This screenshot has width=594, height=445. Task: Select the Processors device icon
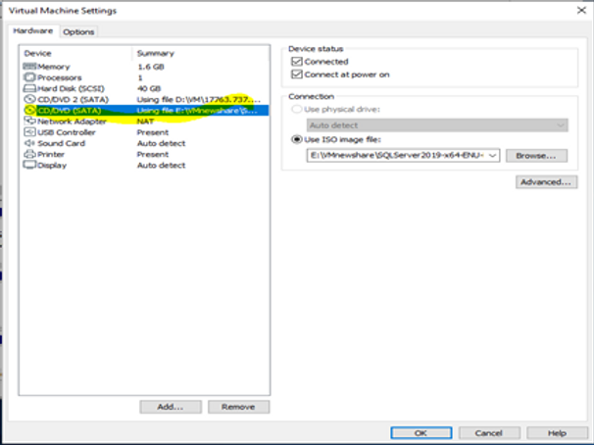(x=29, y=77)
